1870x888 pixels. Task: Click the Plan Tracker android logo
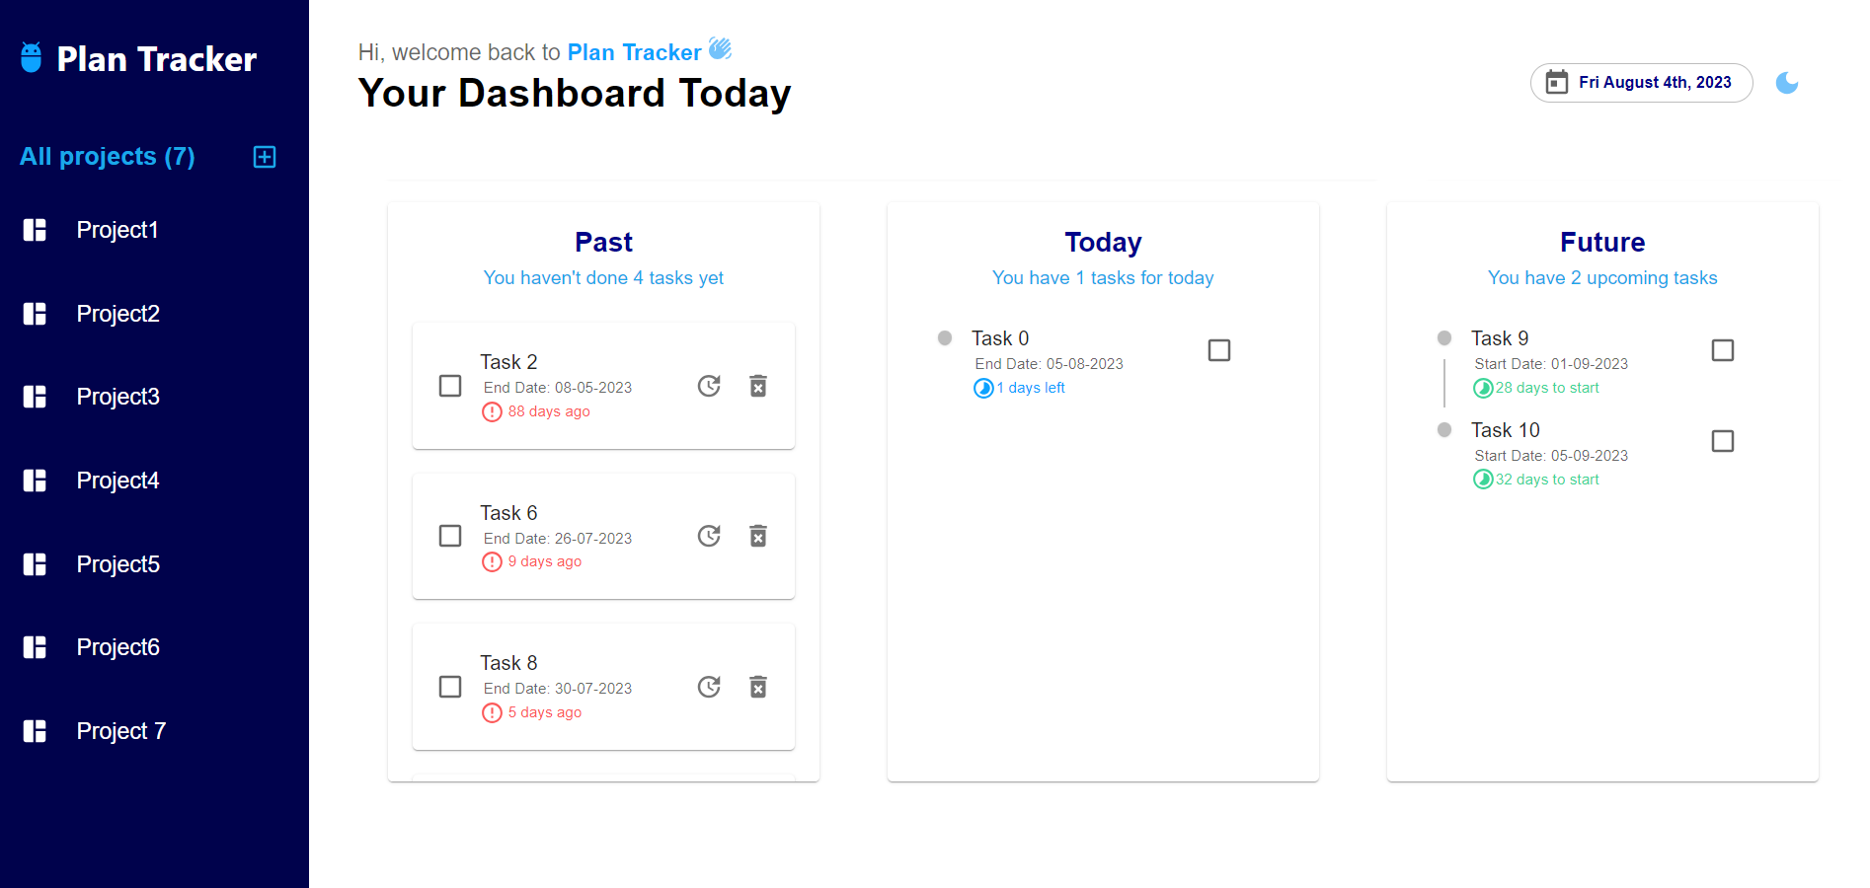(x=33, y=58)
